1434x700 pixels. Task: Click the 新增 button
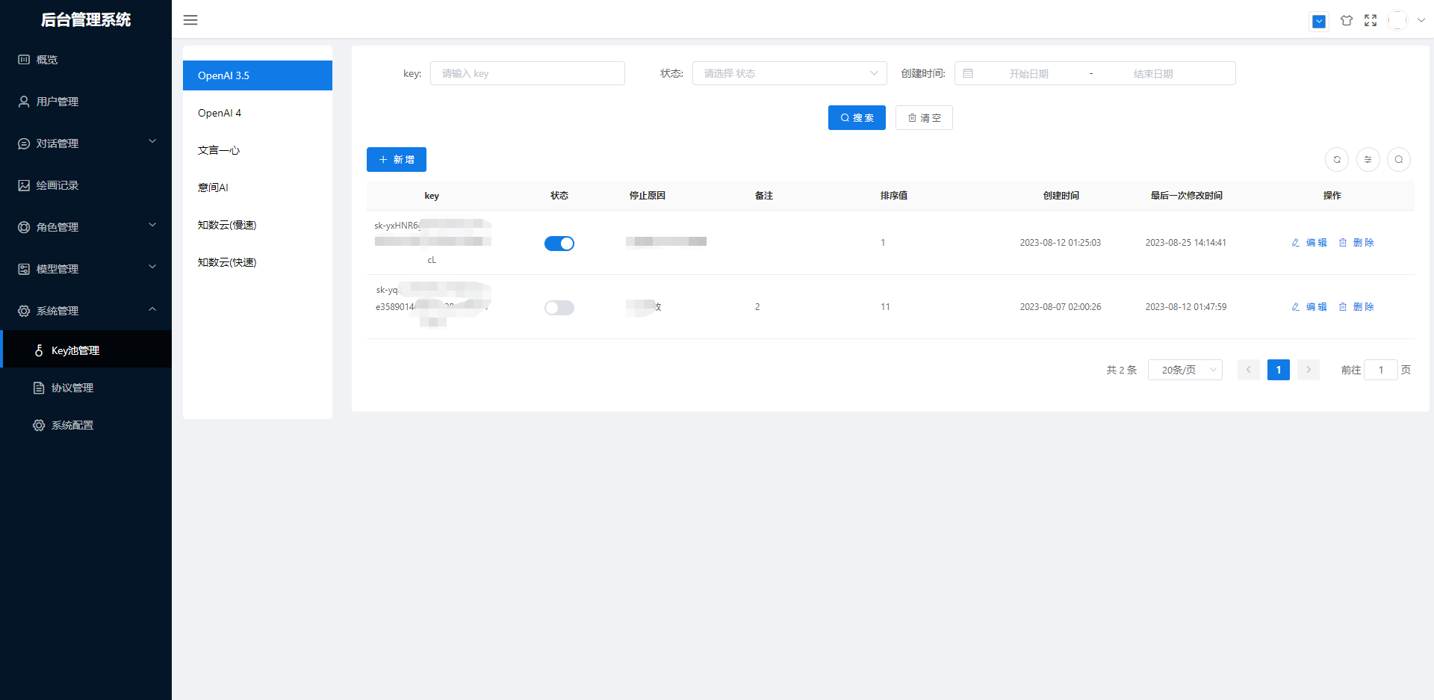pos(396,160)
